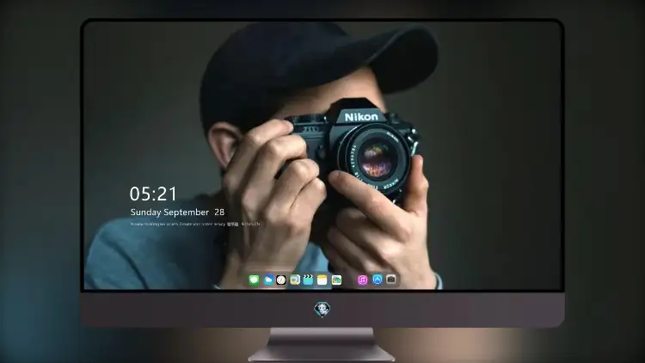This screenshot has height=363, width=645.
Task: Click the 'Sunday September 28' date text
Action: click(177, 212)
